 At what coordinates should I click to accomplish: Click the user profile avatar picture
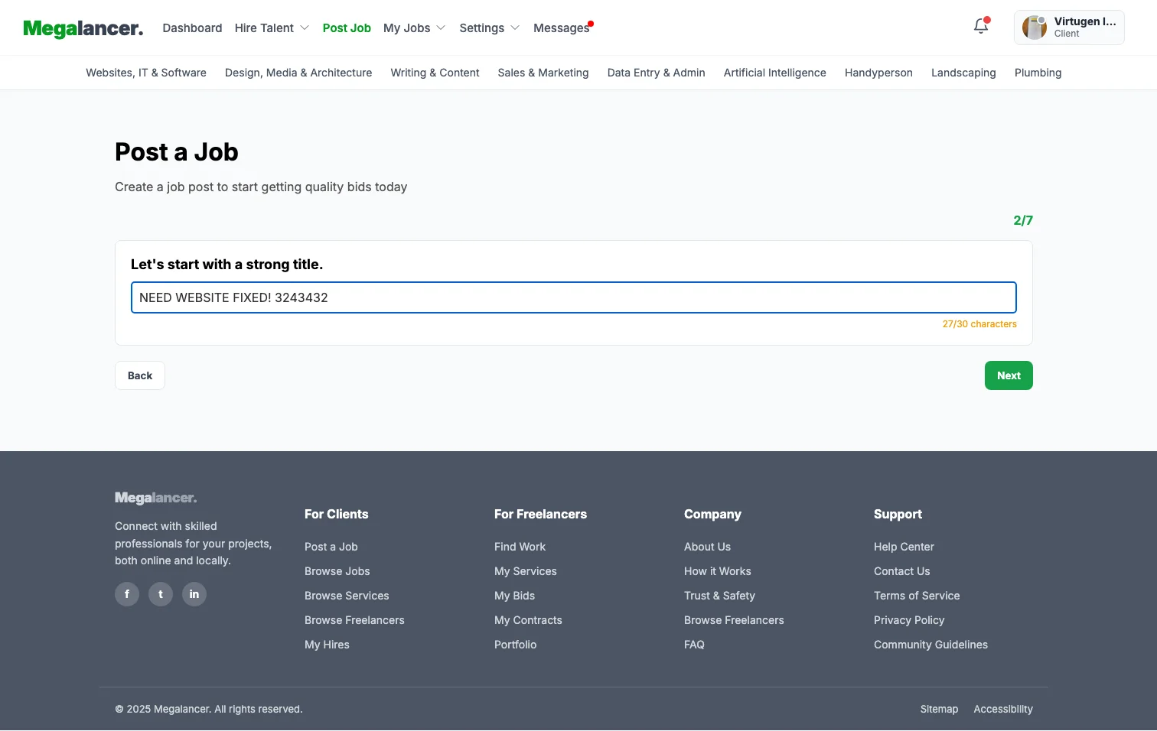click(x=1035, y=28)
